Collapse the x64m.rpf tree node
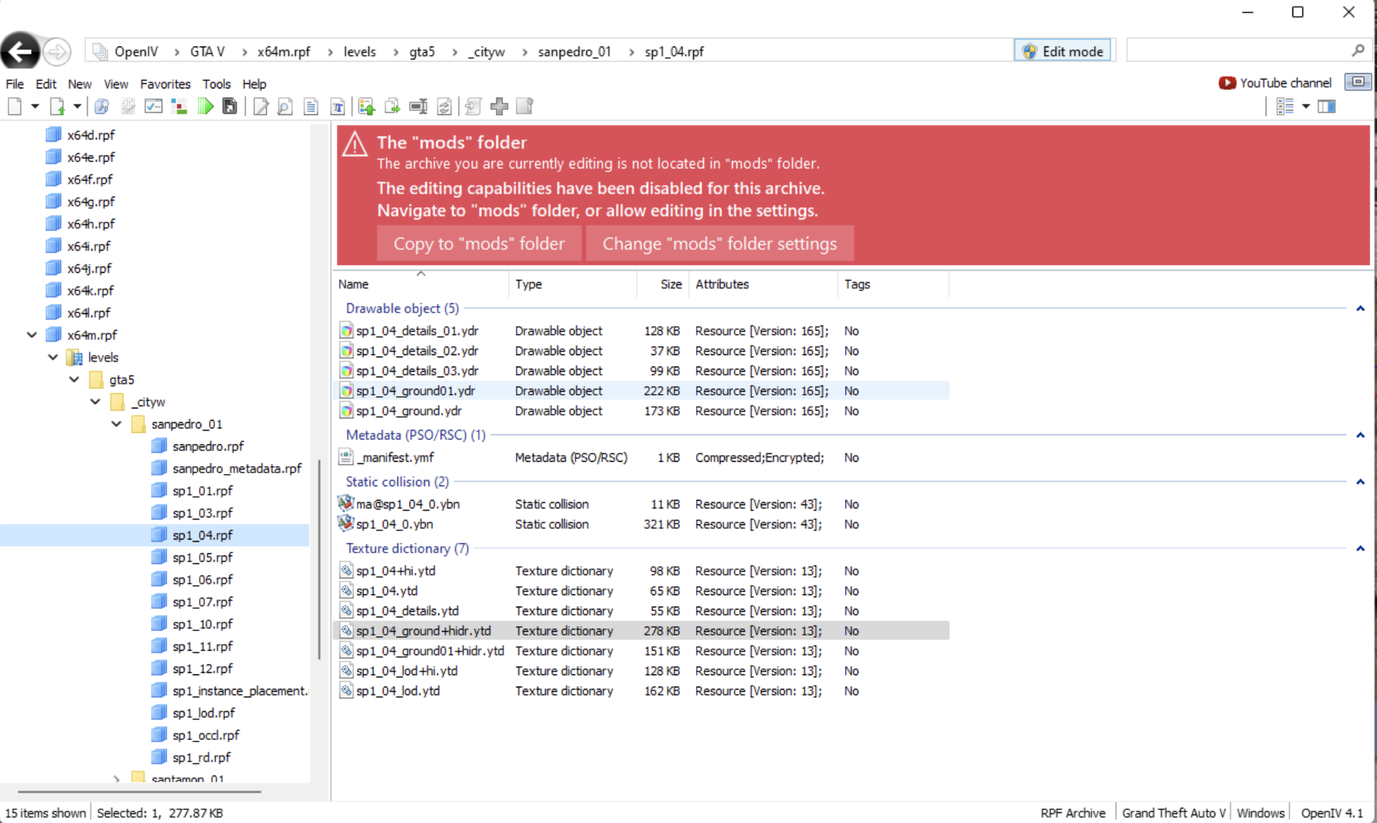Viewport: 1377px width, 823px height. click(x=32, y=335)
